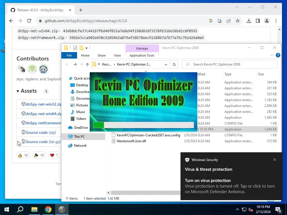Reload the GitHub release page in Chrome
287x215 pixels.
[x=29, y=21]
